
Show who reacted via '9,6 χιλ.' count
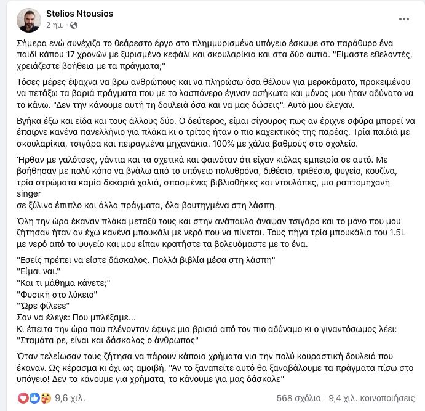[x=70, y=398]
